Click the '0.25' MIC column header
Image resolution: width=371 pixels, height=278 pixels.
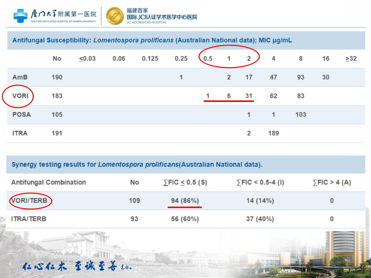[x=181, y=59]
